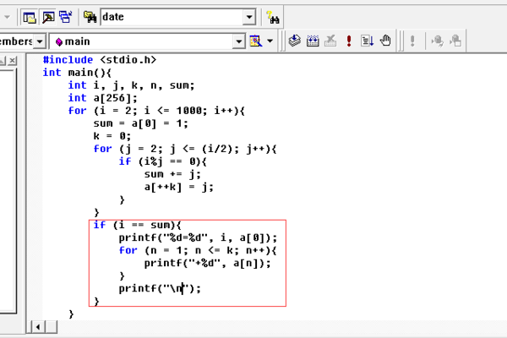Click the horizontal scrollbar thumb
This screenshot has height=338, width=507.
[x=51, y=327]
